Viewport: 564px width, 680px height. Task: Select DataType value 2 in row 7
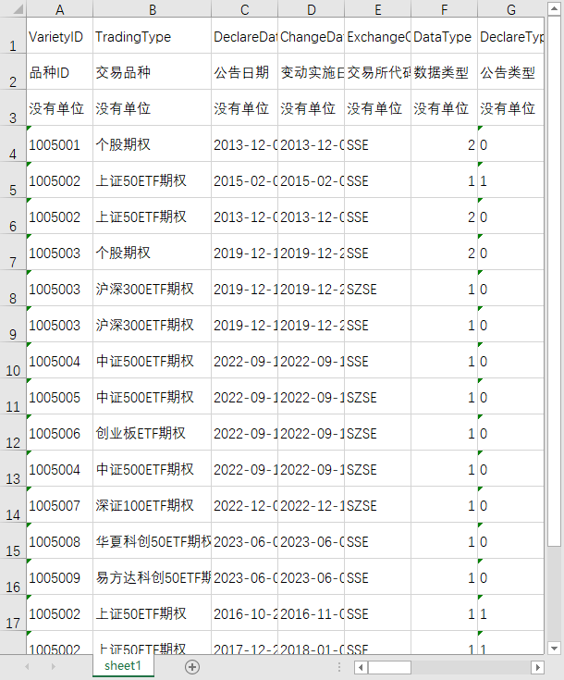445,253
